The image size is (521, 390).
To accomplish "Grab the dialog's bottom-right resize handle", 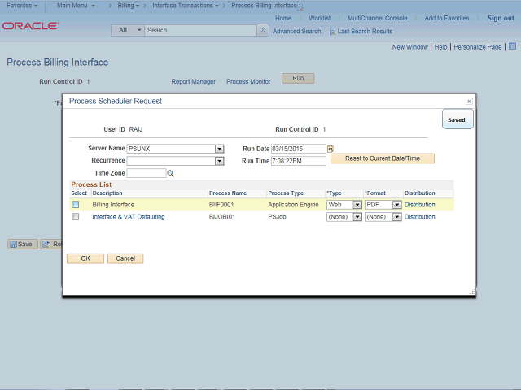I will [x=471, y=292].
